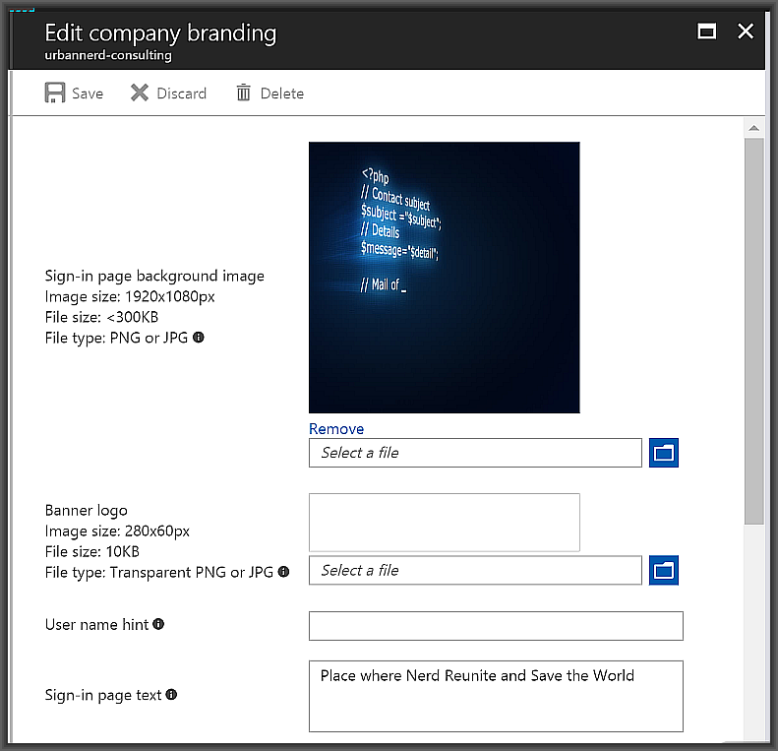Show info tooltip for Sign-in page text
The width and height of the screenshot is (778, 751).
point(171,694)
